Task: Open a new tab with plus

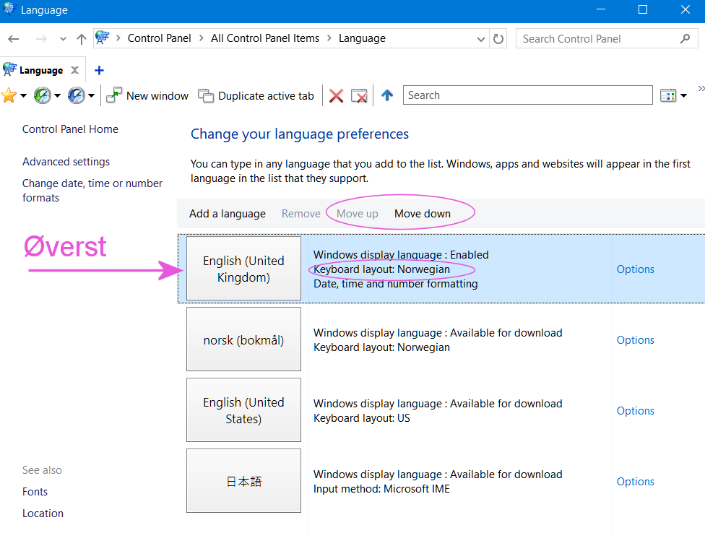Action: click(99, 70)
